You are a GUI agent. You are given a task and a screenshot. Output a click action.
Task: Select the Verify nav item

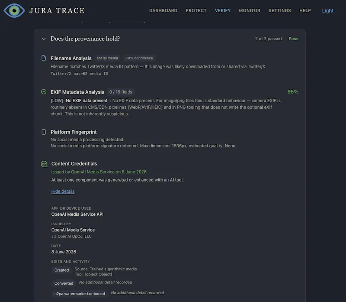click(x=223, y=10)
